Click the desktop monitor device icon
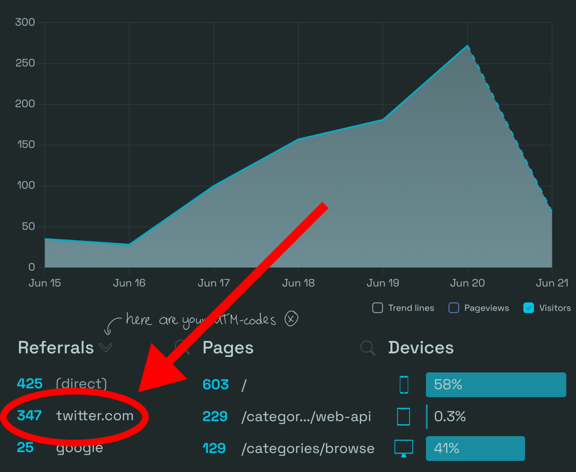The height and width of the screenshot is (472, 576). tap(404, 448)
